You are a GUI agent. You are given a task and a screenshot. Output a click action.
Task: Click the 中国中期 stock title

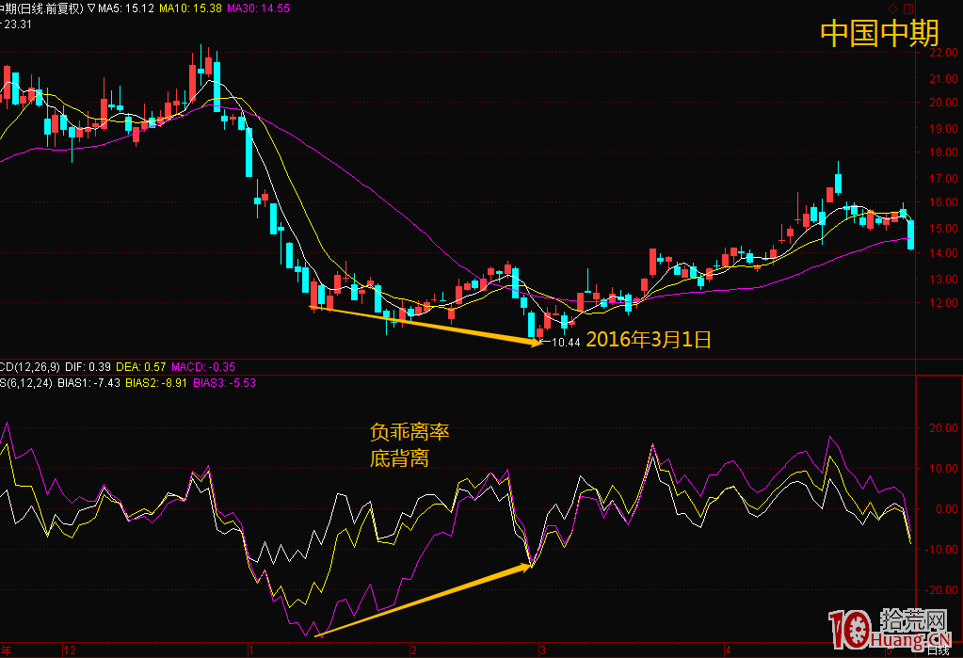(x=879, y=34)
